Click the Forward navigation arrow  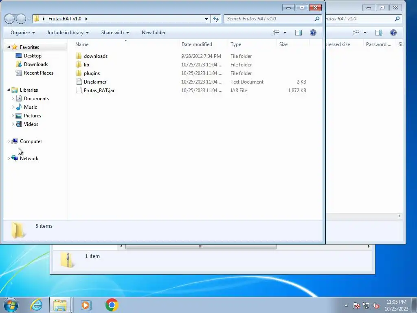coord(21,19)
